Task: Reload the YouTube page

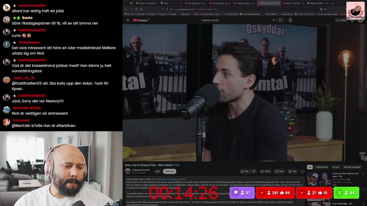Action: pos(136,9)
